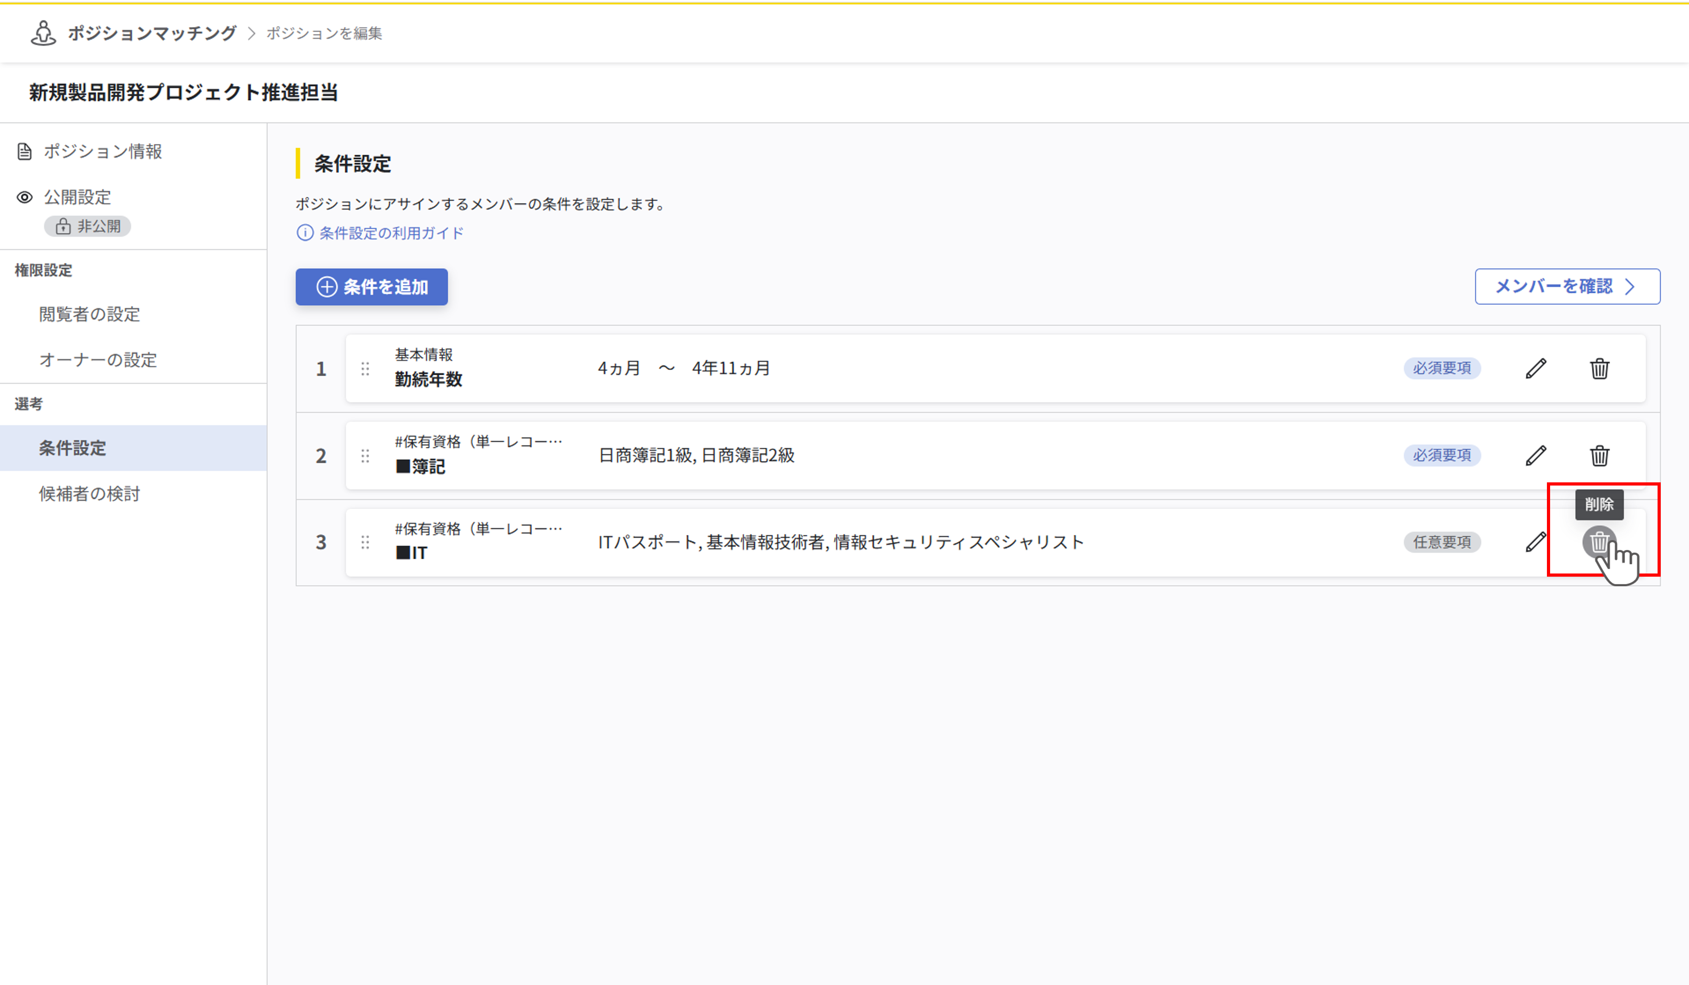Click the breadcrumb chevron separator
1689x985 pixels.
252,33
